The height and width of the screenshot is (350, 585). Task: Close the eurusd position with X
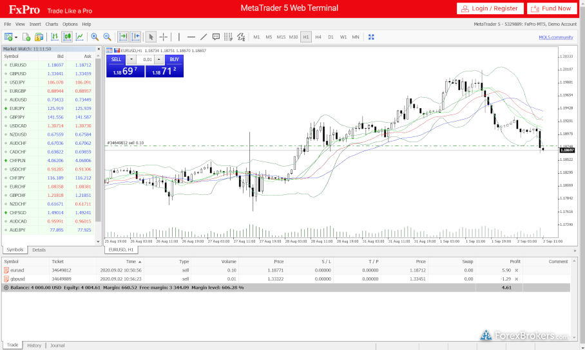[516, 270]
